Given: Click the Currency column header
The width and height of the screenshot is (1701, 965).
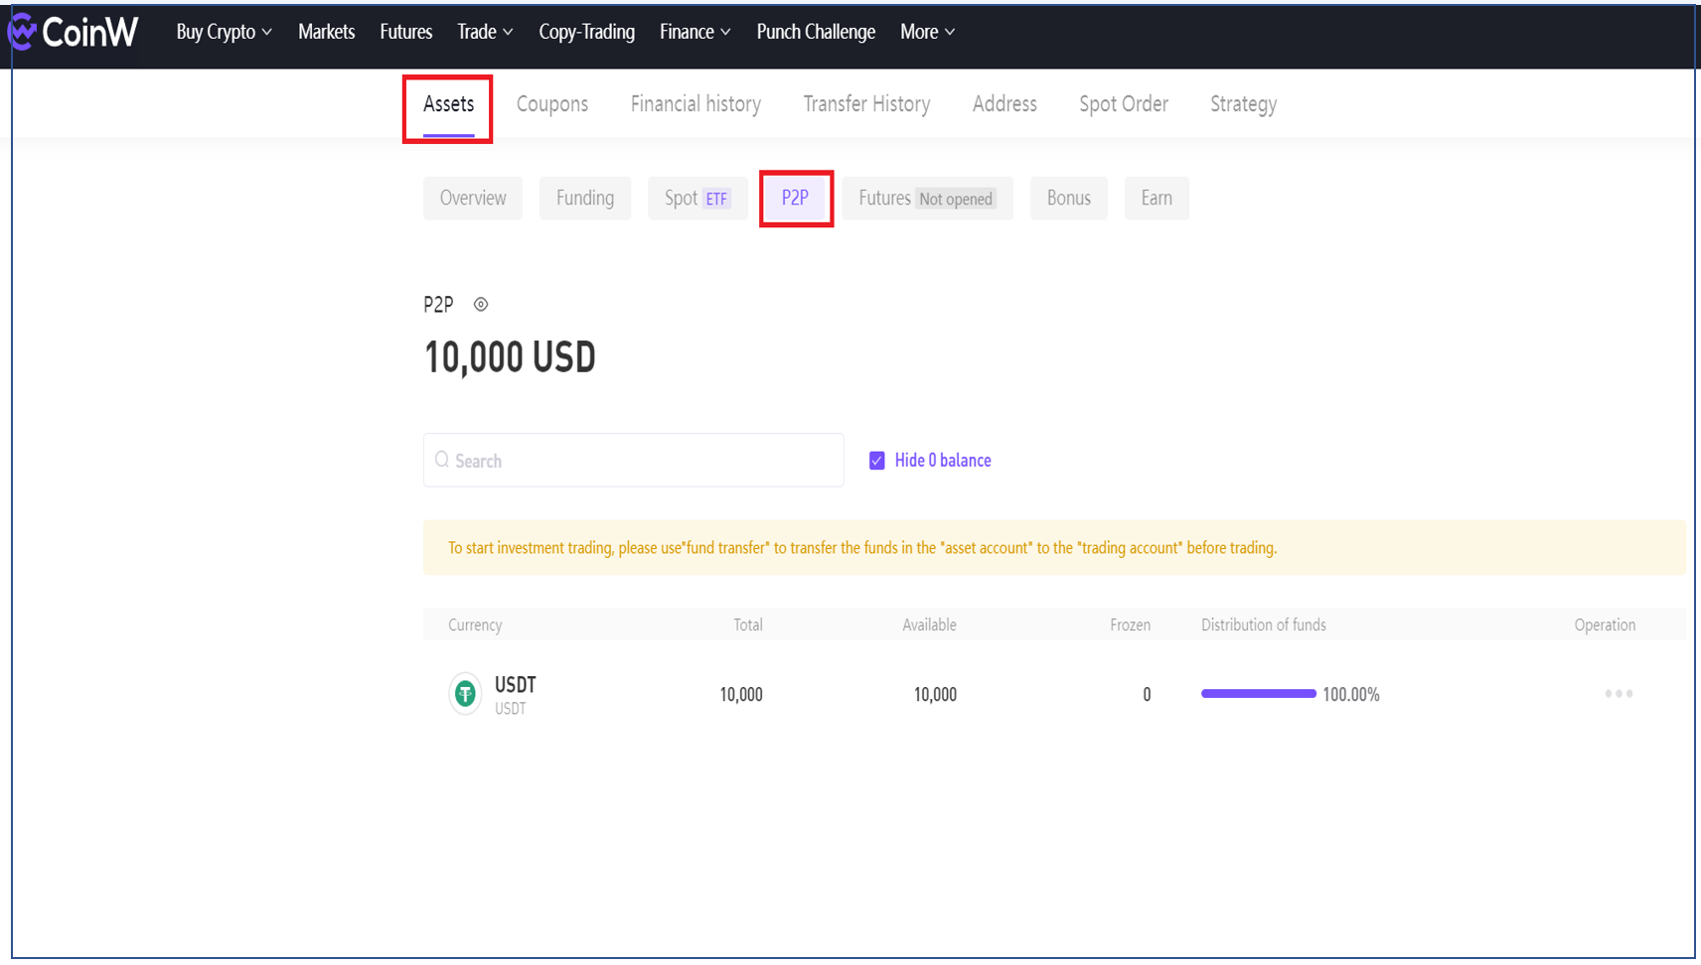Looking at the screenshot, I should coord(475,624).
